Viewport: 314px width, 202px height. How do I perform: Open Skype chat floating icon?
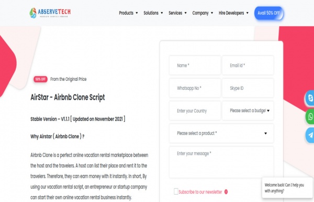310,98
